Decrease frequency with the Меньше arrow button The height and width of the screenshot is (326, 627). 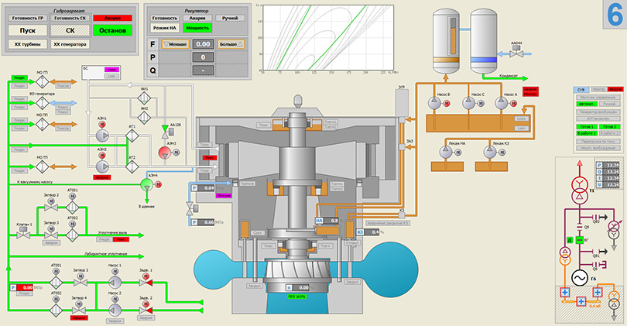point(174,45)
